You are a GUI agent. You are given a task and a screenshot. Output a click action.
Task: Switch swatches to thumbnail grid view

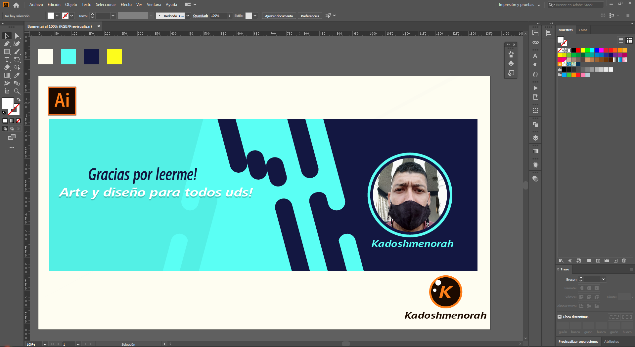(x=629, y=40)
